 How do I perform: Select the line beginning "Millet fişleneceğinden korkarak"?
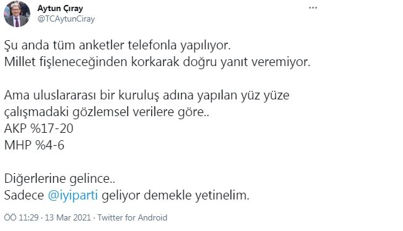pyautogui.click(x=157, y=62)
